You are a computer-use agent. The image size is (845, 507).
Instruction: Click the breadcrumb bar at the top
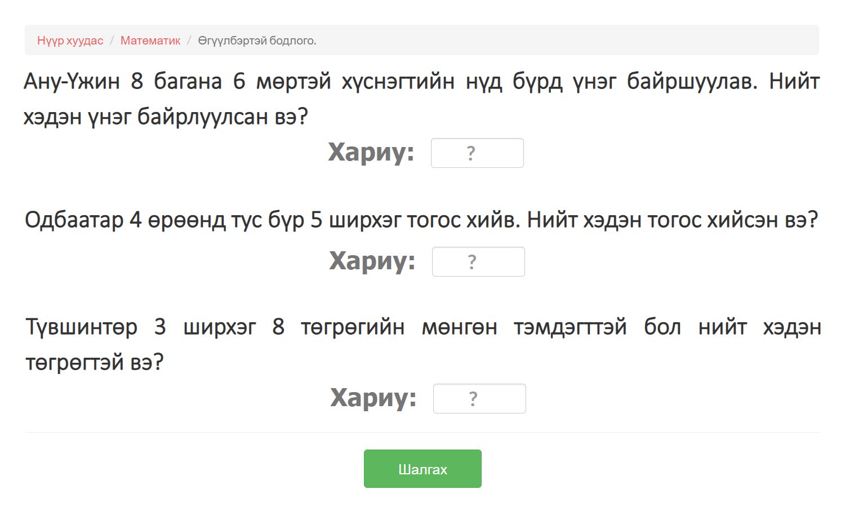421,40
